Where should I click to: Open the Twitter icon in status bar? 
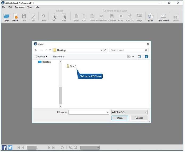coord(10,147)
